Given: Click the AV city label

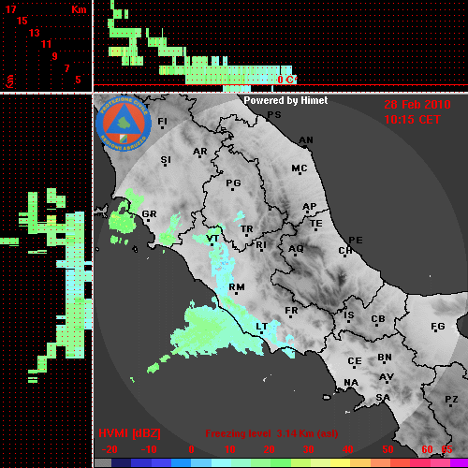Looking at the screenshot, I should (x=387, y=377).
